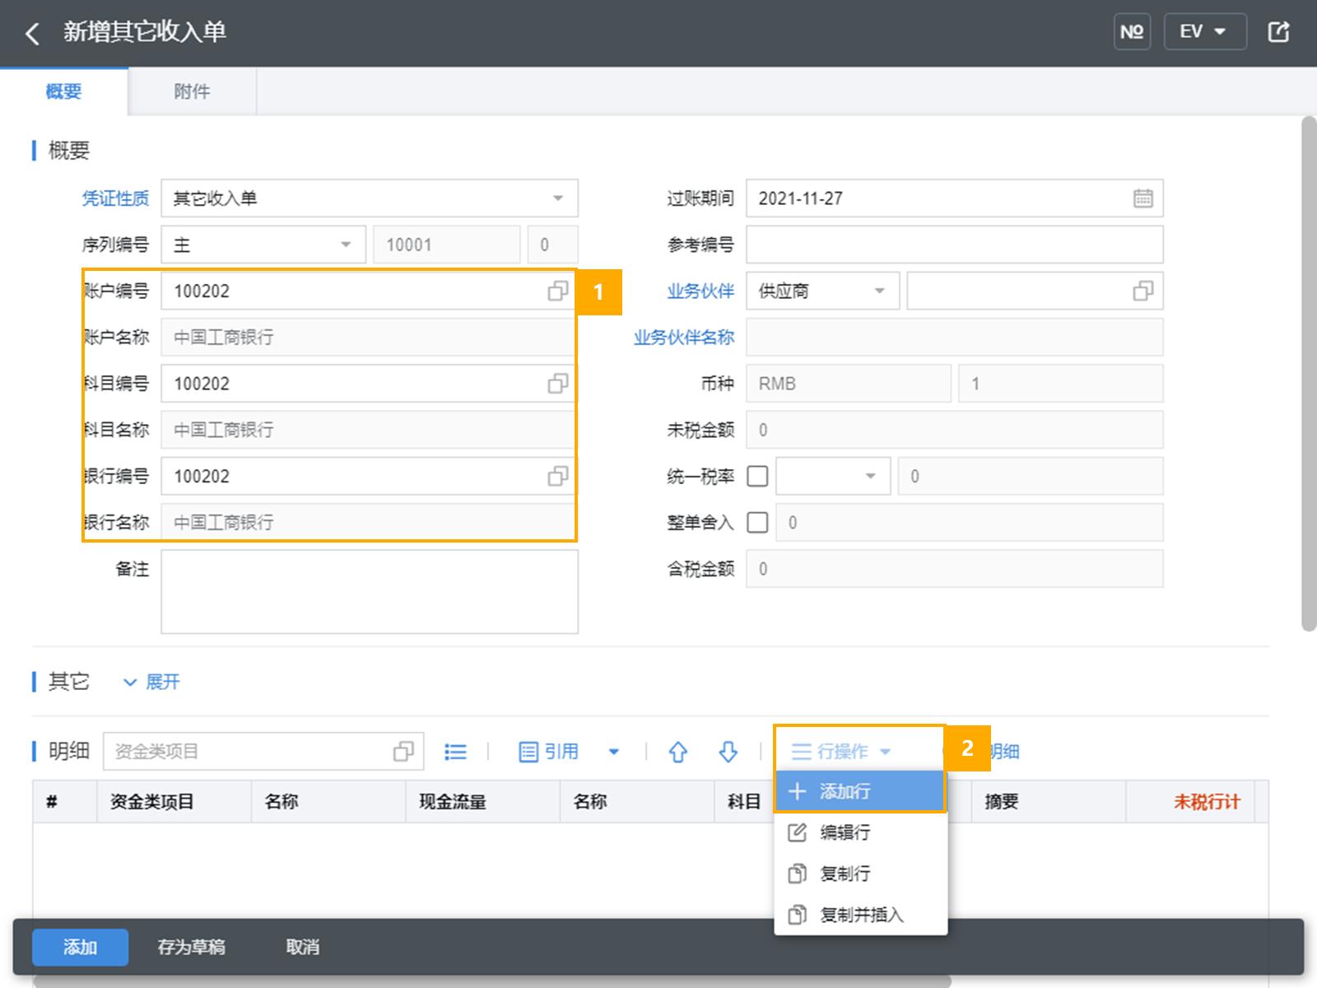This screenshot has width=1317, height=988.
Task: Click 存为草稿 to save draft
Action: point(191,947)
